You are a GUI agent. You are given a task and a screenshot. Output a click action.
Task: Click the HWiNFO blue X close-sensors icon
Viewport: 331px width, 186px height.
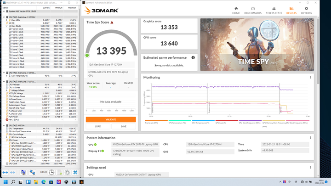pos(75,172)
